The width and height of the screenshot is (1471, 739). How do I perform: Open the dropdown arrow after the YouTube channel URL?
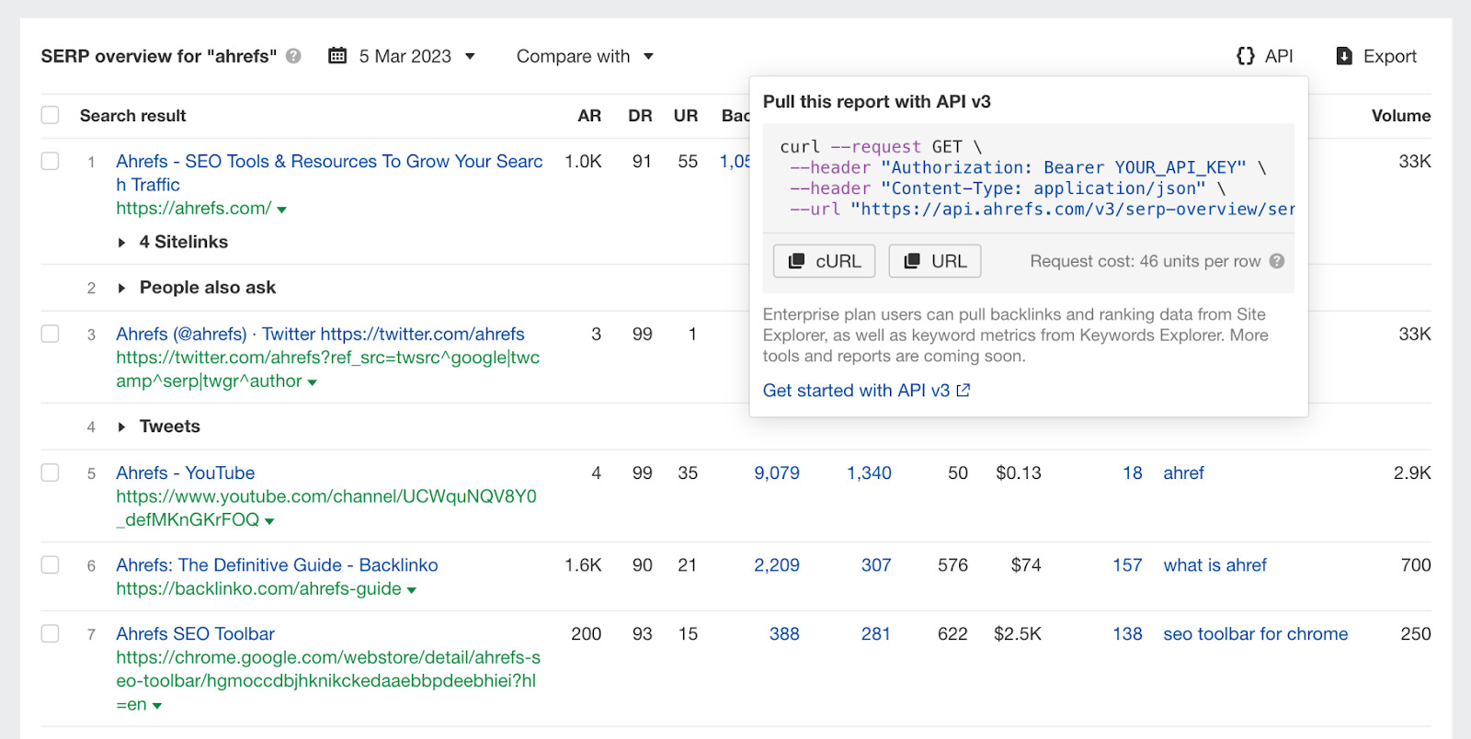[x=269, y=521]
